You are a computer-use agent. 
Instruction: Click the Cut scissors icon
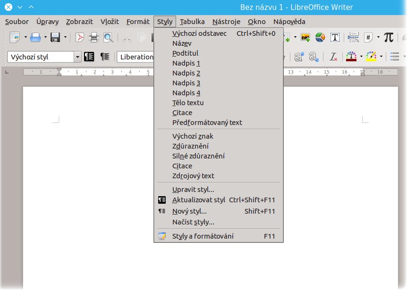click(127, 38)
